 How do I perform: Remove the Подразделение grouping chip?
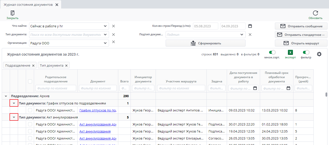coord(33,66)
